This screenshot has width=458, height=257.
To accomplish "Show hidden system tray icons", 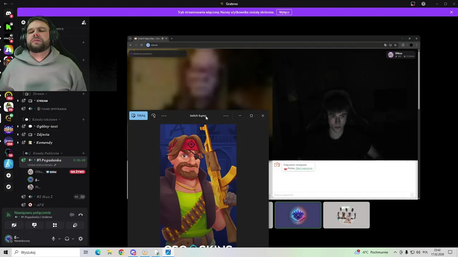I will (395, 252).
